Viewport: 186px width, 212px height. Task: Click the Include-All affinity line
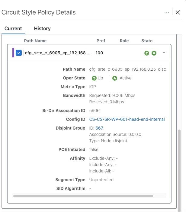click(x=101, y=171)
